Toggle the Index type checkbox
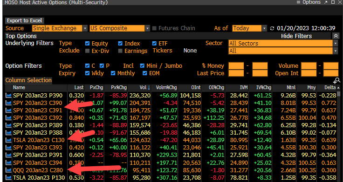Viewport: 343px width, 182px height. (120, 43)
